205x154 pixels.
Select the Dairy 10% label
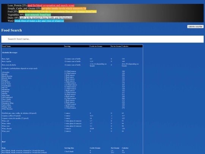pos(13,17)
